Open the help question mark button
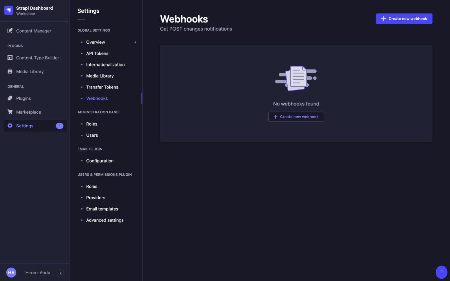The image size is (450, 281). (x=441, y=272)
